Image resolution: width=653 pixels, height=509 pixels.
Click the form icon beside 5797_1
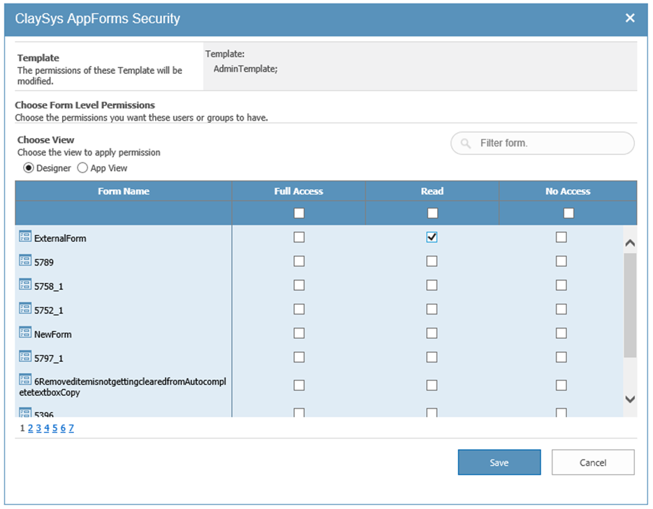tap(25, 356)
